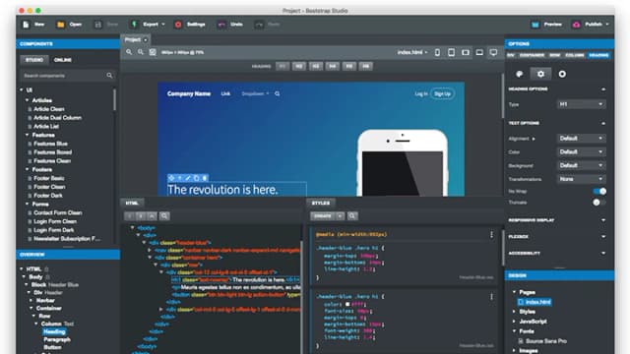Open the index.html page selector dropdown above canvas
Screen dimensions: 630x354
point(412,52)
